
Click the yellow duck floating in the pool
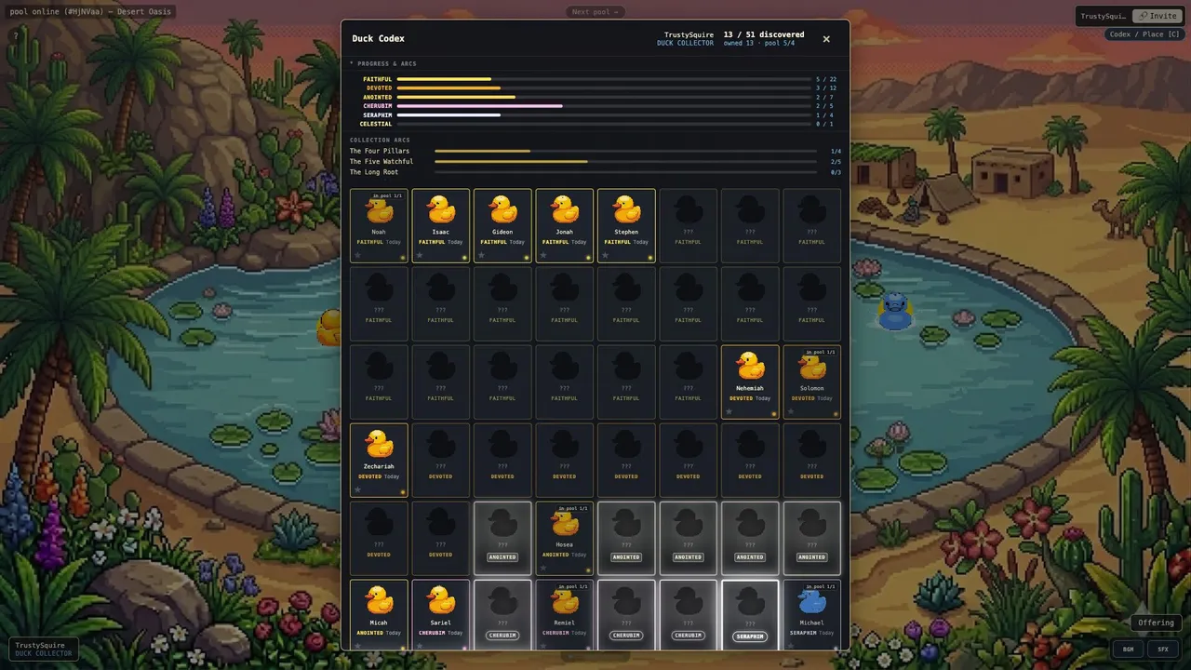point(330,328)
